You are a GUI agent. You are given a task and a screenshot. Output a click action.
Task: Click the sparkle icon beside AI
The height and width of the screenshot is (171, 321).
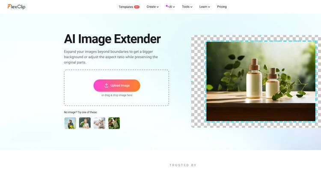(167, 6)
